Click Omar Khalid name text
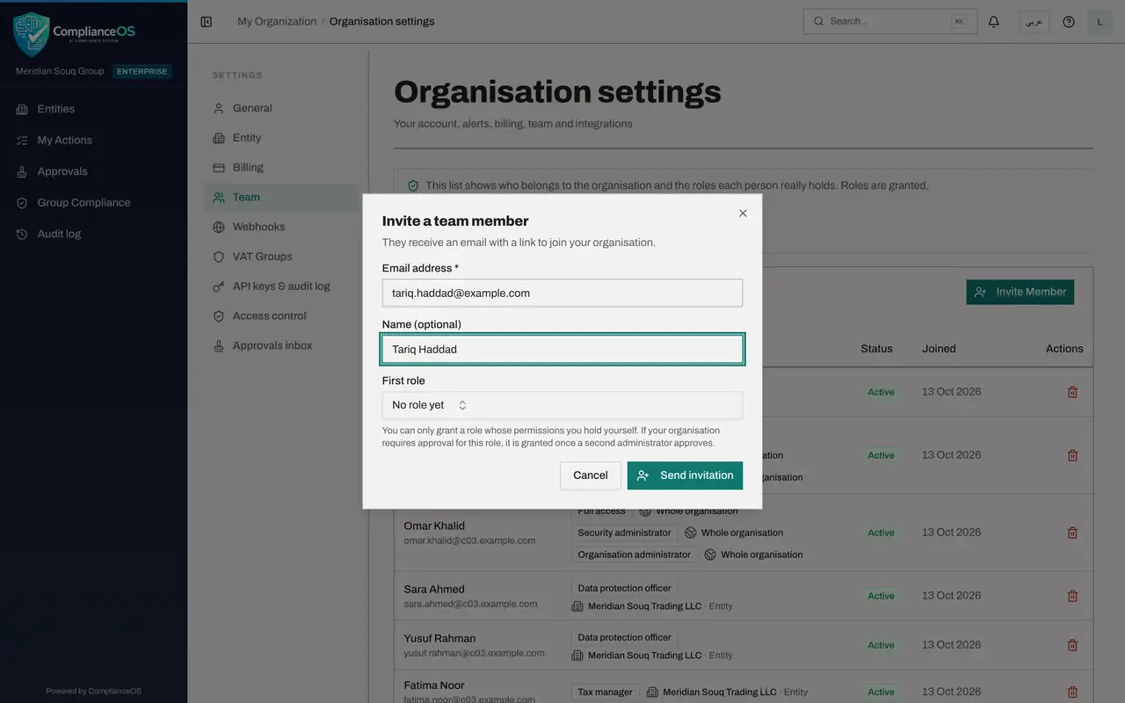The image size is (1125, 703). click(434, 526)
